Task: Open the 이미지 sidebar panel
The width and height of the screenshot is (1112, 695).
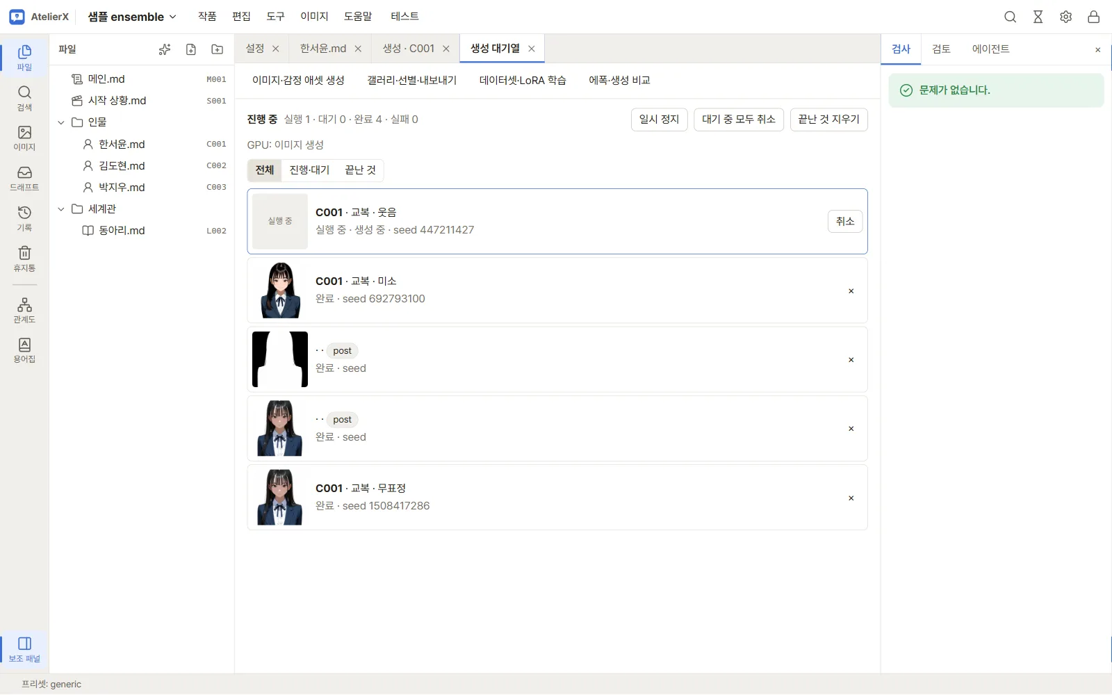Action: (24, 138)
